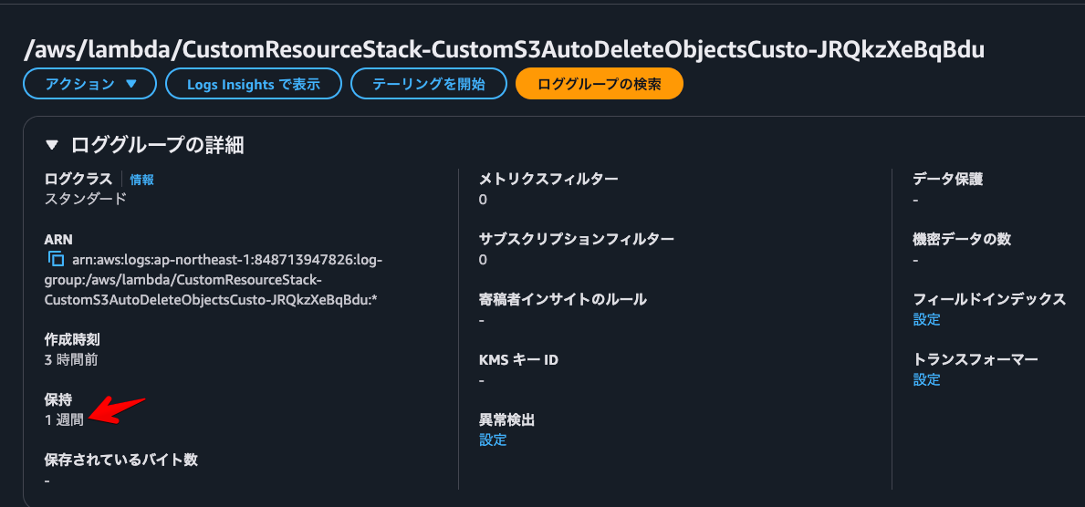Collapse the ロググループの詳細 section triangle
Viewport: 1085px width, 507px height.
click(x=52, y=145)
